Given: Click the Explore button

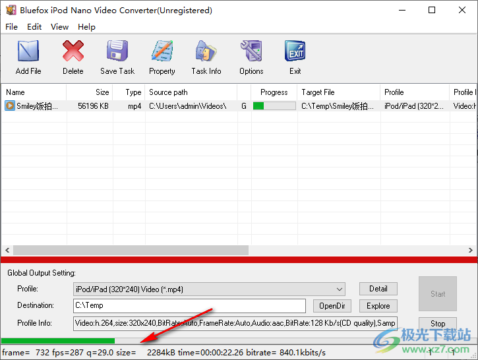Looking at the screenshot, I should [378, 306].
